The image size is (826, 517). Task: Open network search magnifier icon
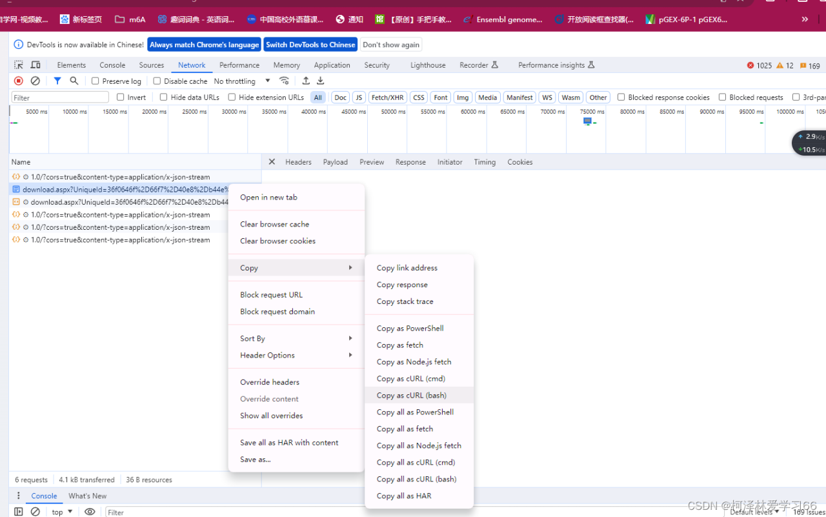tap(74, 81)
